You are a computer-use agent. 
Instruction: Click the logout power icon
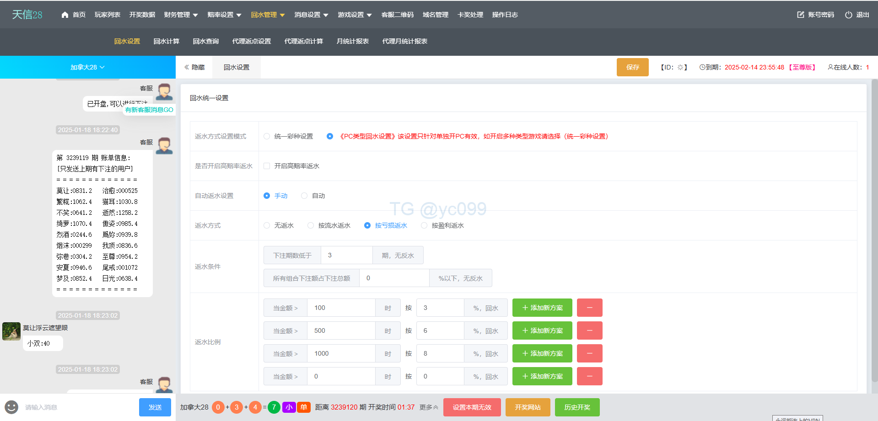848,15
